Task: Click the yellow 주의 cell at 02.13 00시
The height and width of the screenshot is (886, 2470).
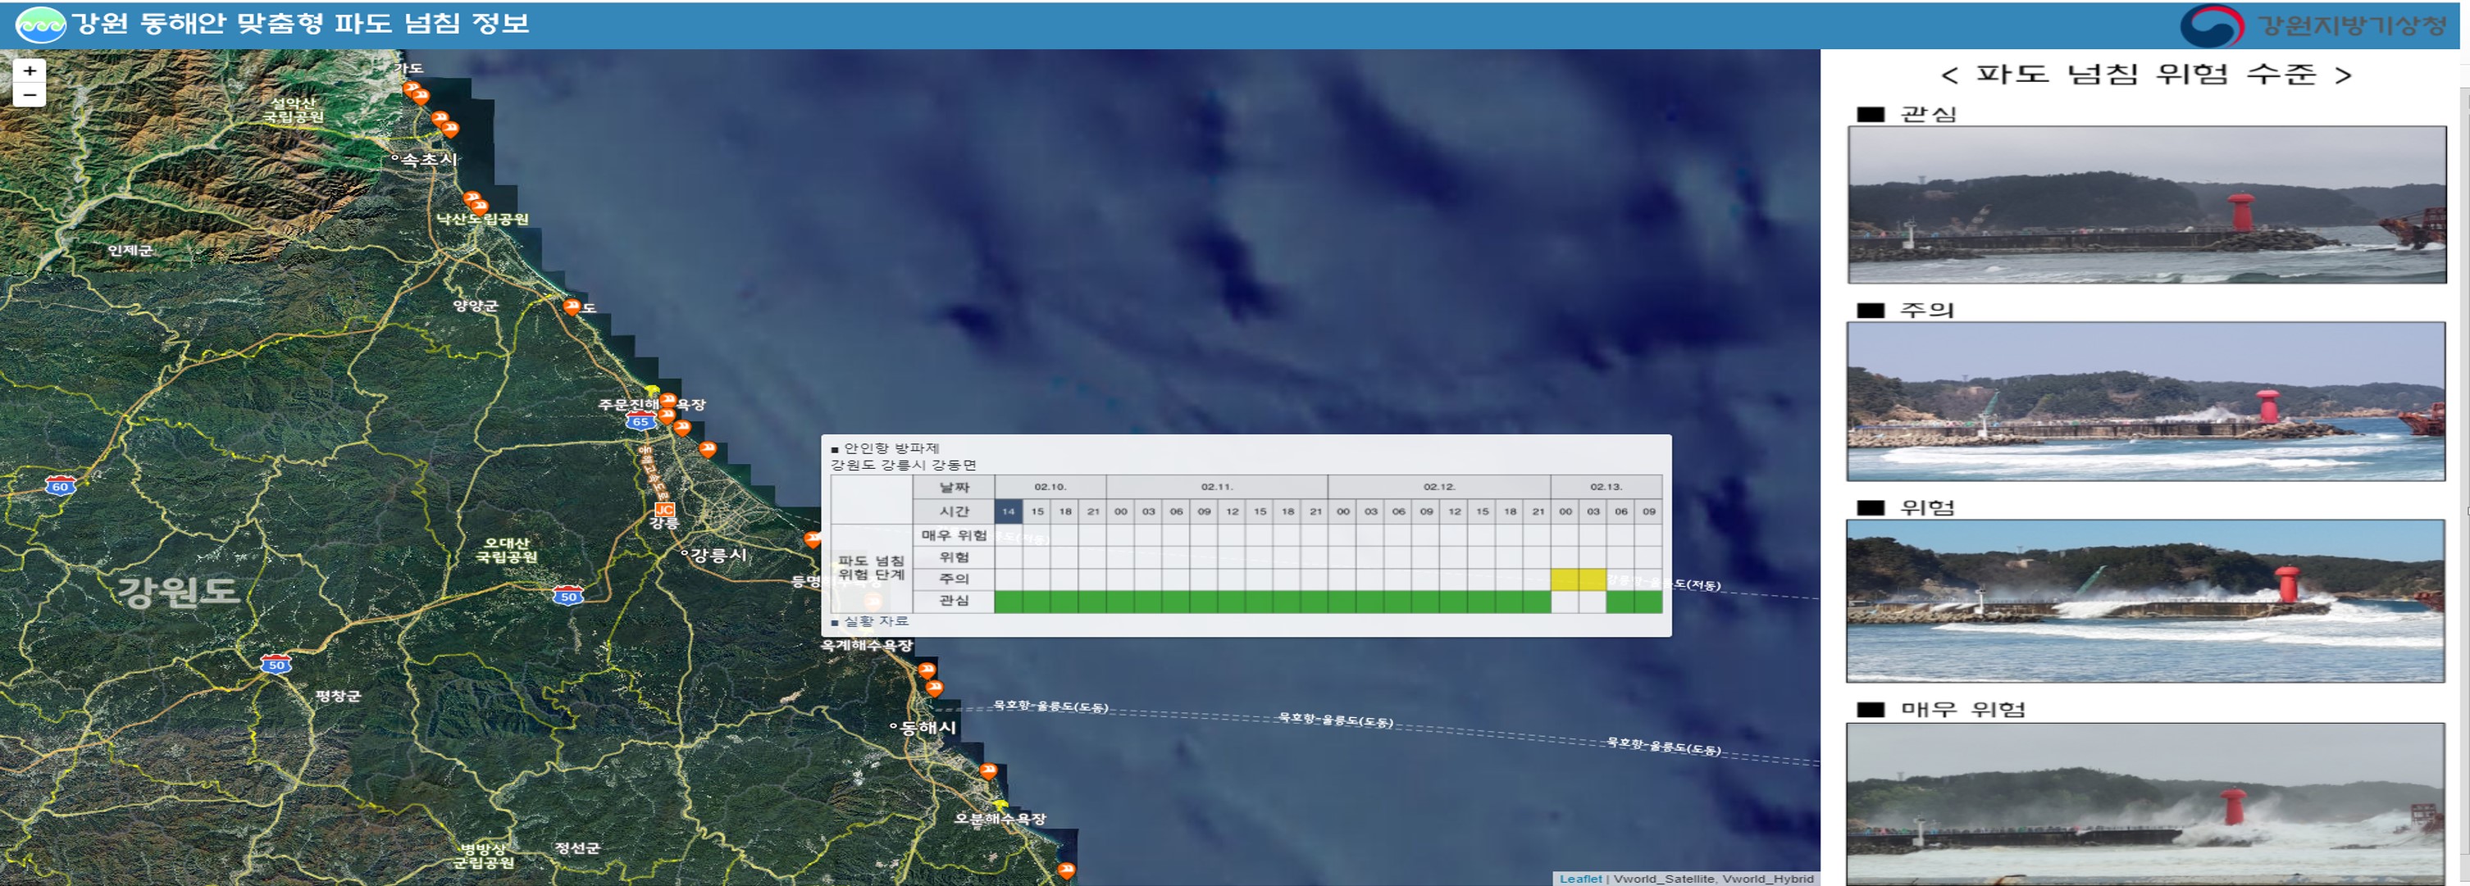Action: pos(1565,579)
